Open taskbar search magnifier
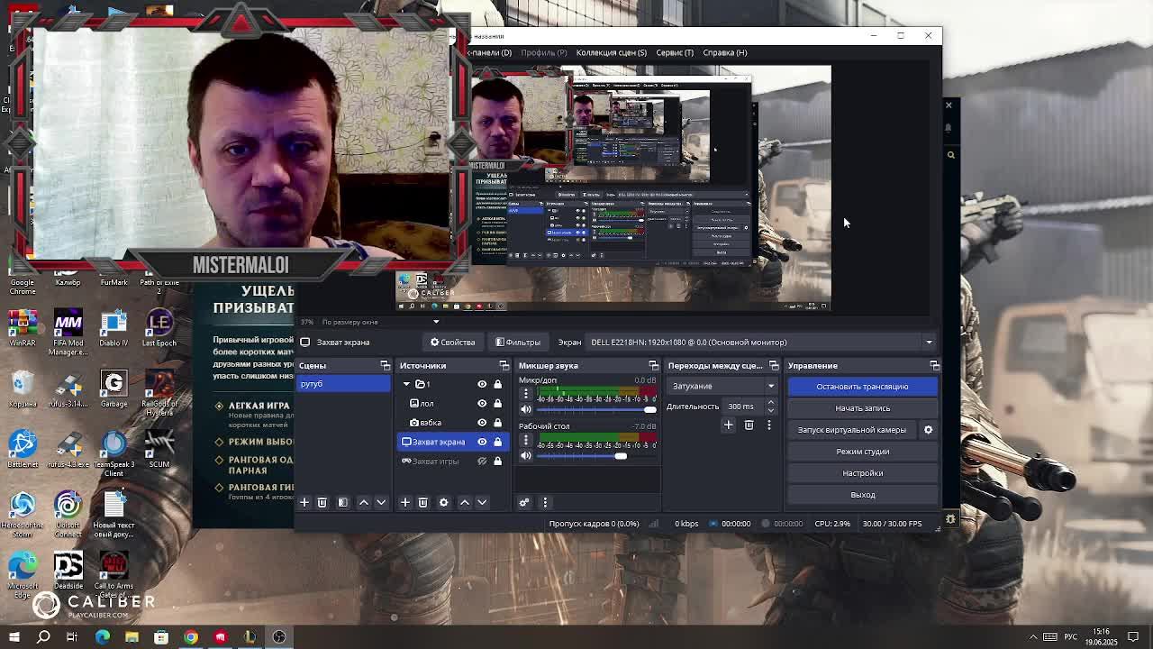The height and width of the screenshot is (649, 1153). click(x=43, y=637)
